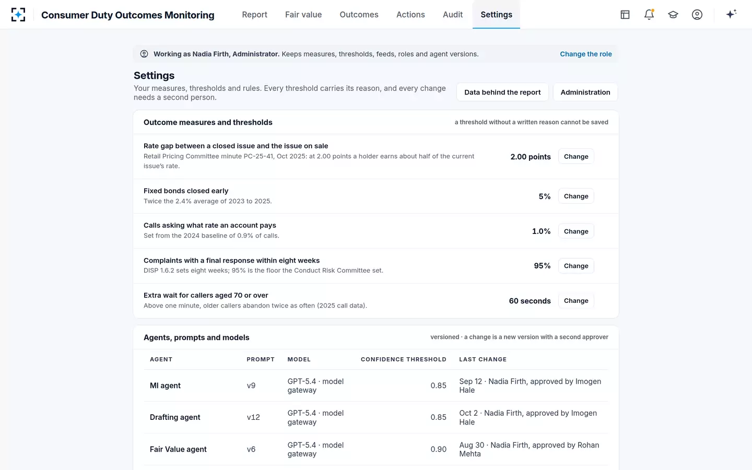Image resolution: width=752 pixels, height=470 pixels.
Task: Open notifications bell icon
Action: click(649, 15)
